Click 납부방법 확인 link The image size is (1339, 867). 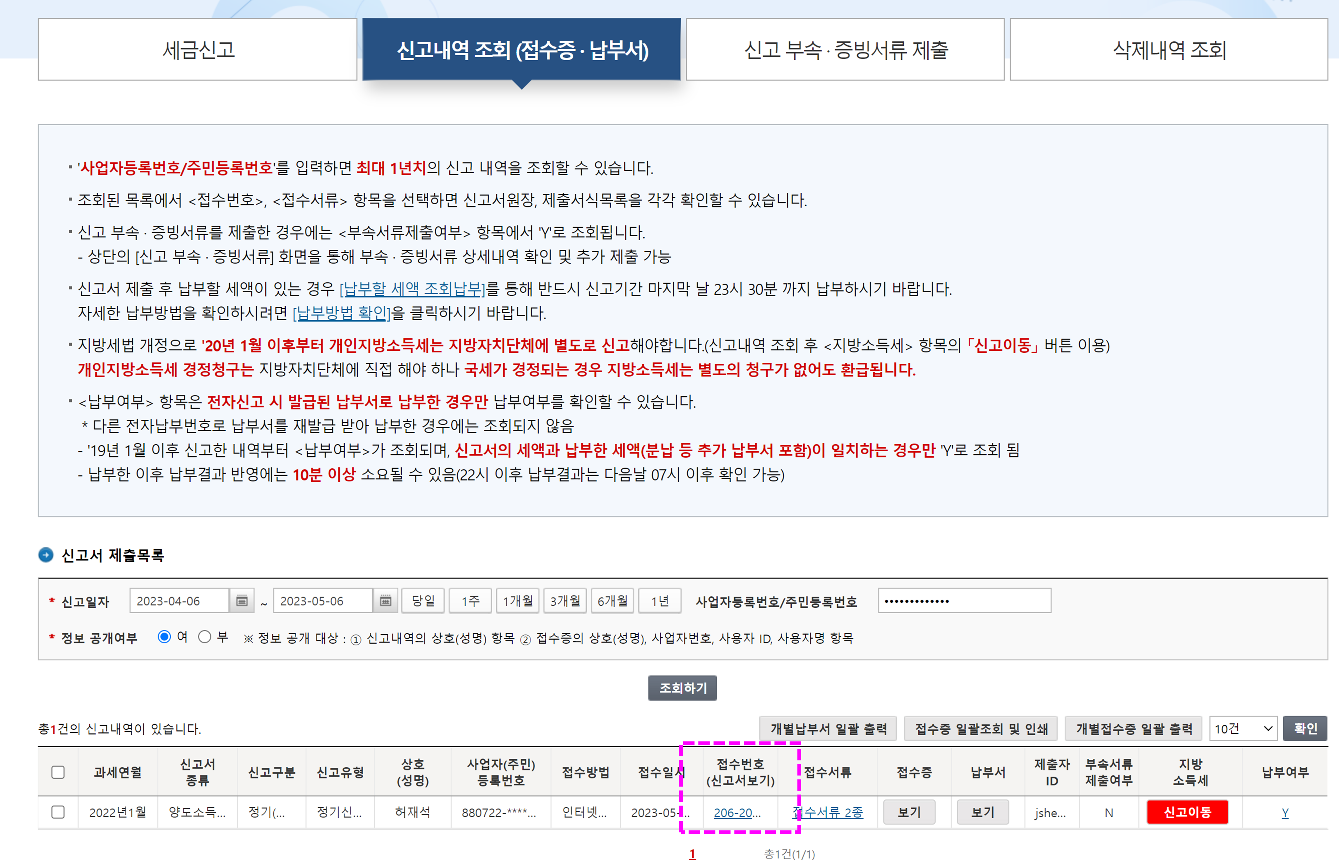click(342, 313)
